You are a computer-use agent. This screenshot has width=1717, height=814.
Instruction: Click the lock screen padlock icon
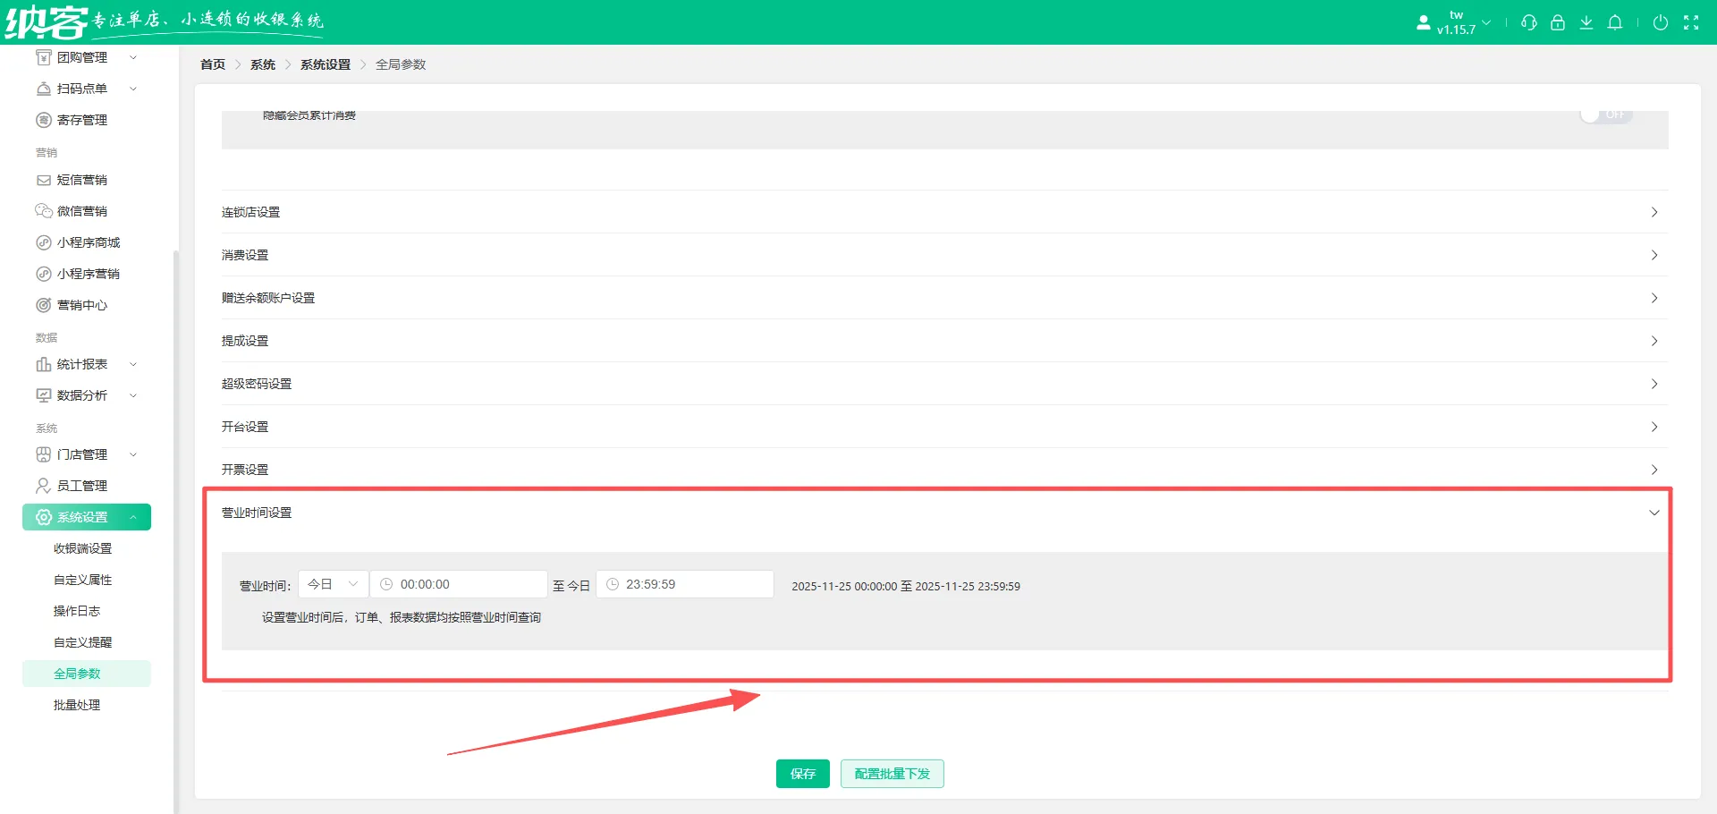(x=1557, y=22)
